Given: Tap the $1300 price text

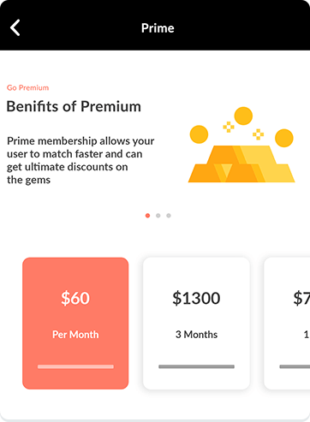Looking at the screenshot, I should [x=196, y=298].
